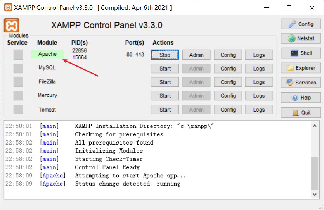324x210 pixels.
Task: View FileZilla Logs
Action: 259,82
